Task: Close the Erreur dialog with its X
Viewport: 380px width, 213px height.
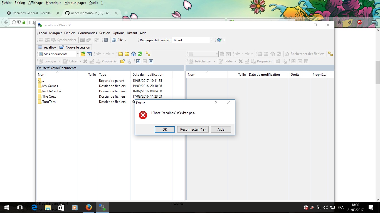Action: click(228, 103)
